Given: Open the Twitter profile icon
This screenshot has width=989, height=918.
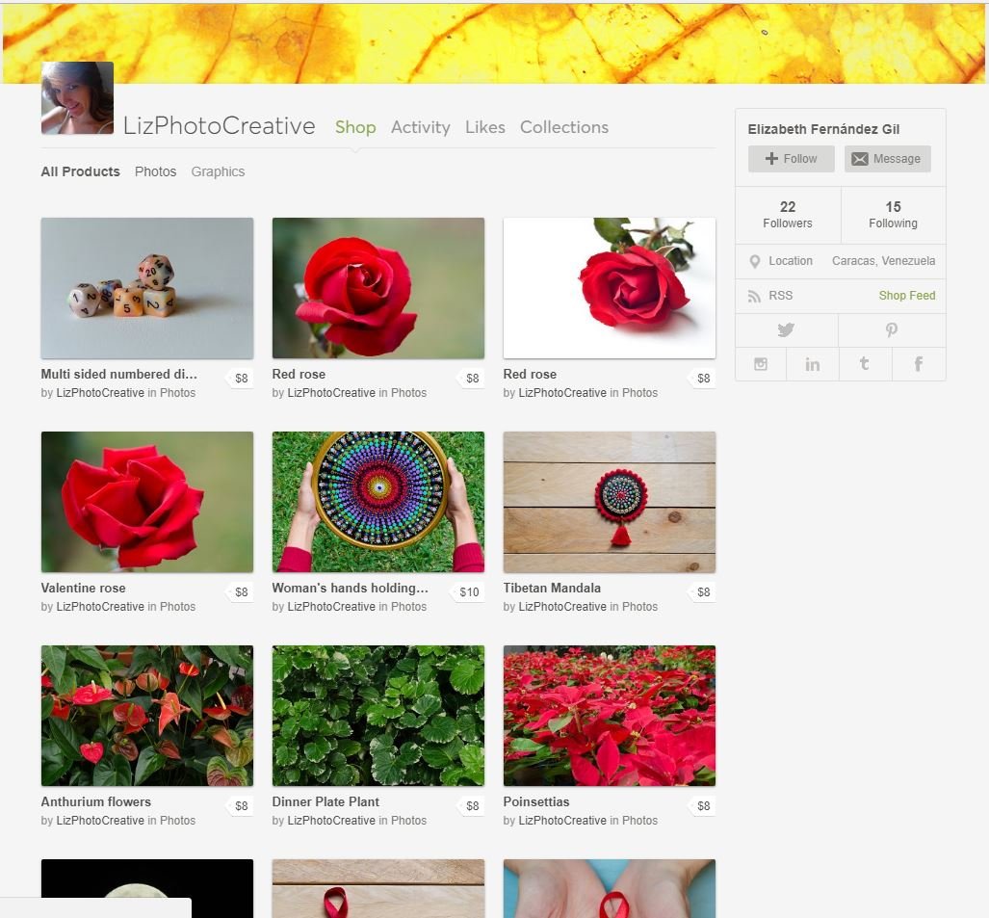Looking at the screenshot, I should click(x=786, y=330).
